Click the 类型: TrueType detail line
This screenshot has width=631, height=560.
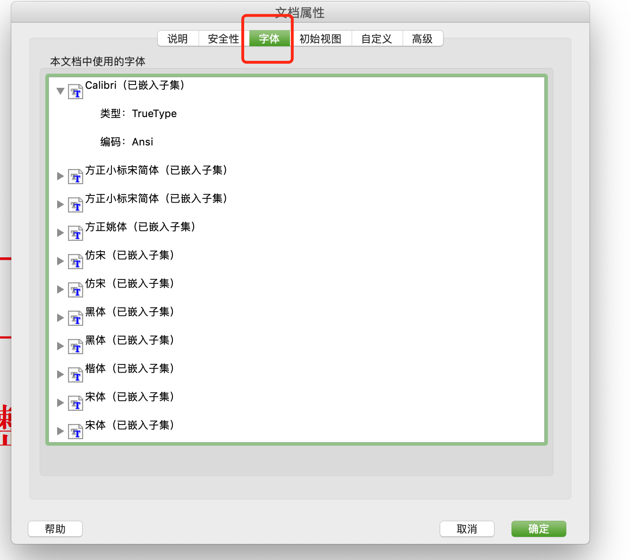(x=138, y=113)
